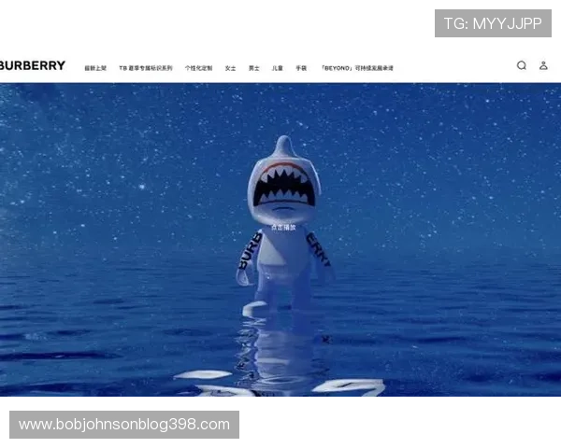Open the 最新上架 menu item

coord(95,68)
